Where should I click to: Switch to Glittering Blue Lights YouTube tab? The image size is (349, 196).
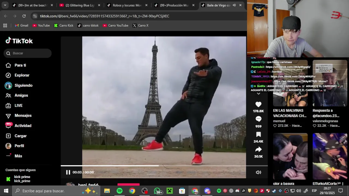(x=80, y=5)
